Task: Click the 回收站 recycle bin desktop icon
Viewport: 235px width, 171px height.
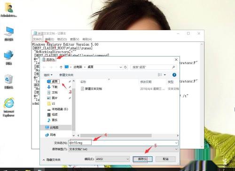Action: [9, 81]
